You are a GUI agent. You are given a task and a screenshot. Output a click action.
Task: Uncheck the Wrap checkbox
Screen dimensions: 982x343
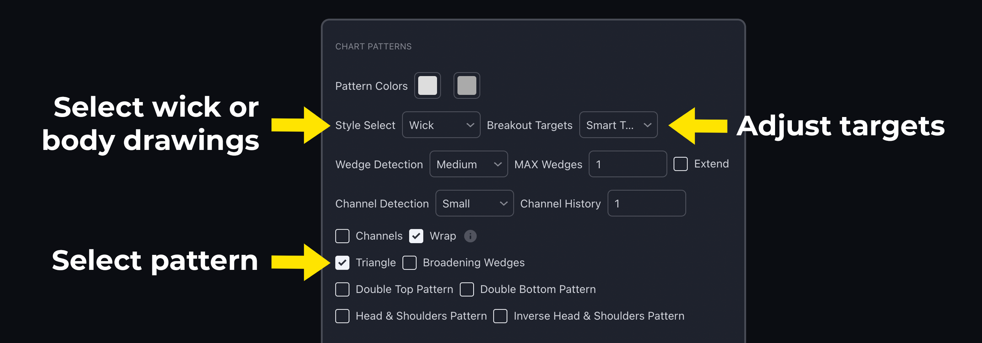416,236
